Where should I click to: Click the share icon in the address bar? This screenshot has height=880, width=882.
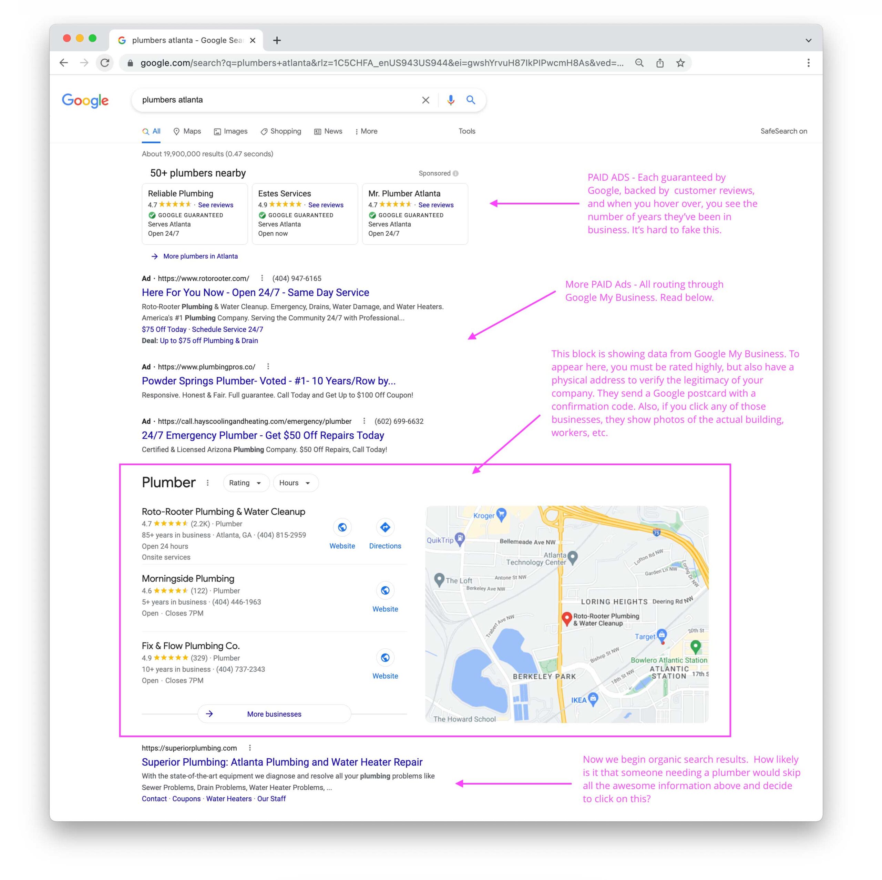coord(660,63)
